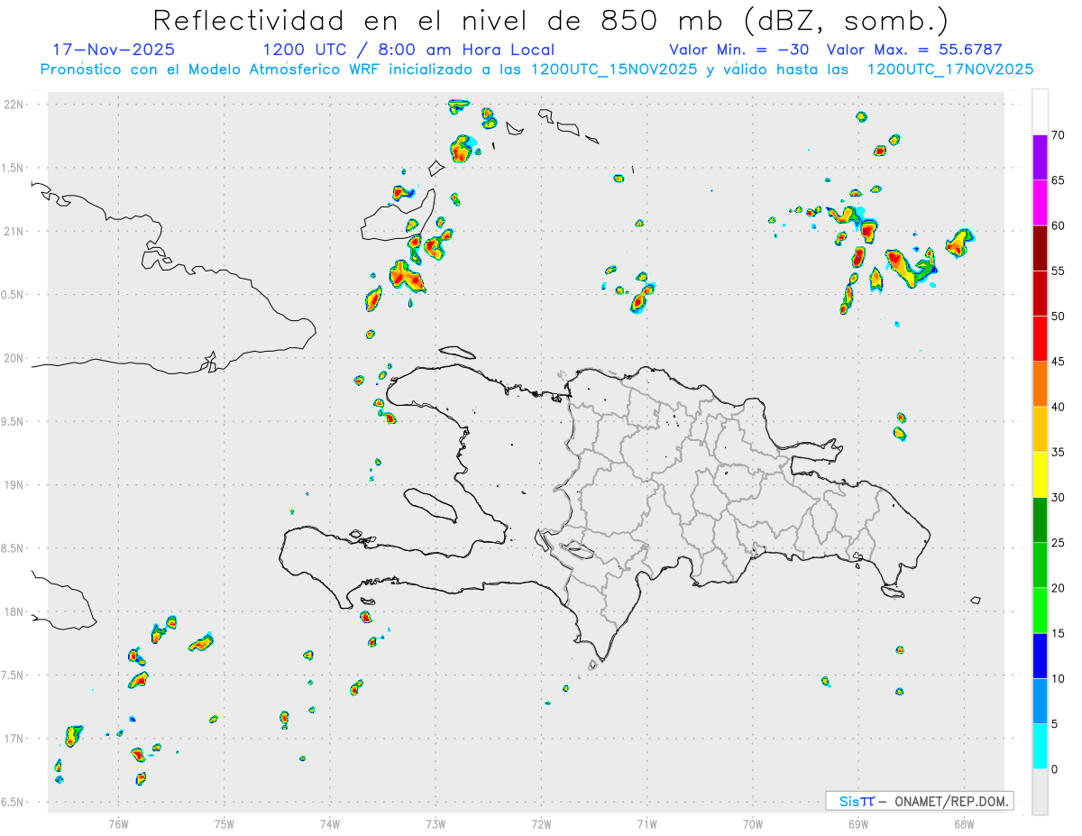Click the 'Valor Max. = 55.6787' text
1082x836 pixels.
[x=914, y=50]
